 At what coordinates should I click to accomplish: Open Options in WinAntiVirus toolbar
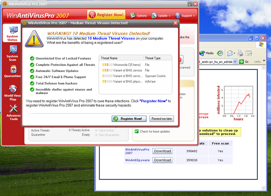point(138,16)
